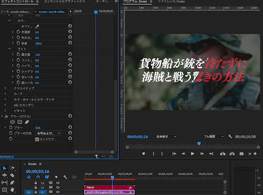Select the Razor tool
Viewport: 263px width, 195px height.
click(x=12, y=175)
